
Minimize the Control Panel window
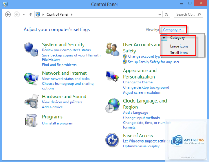coord(181,3)
